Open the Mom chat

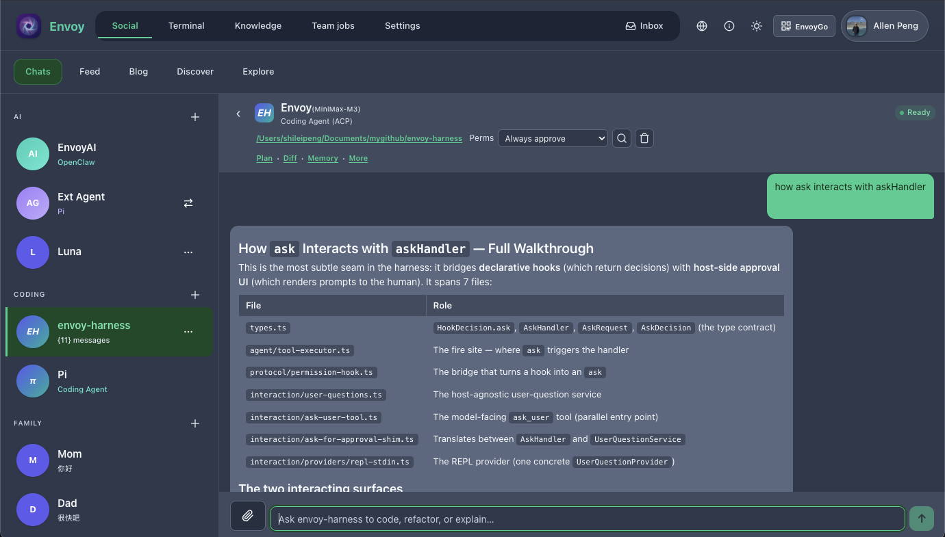pyautogui.click(x=110, y=460)
